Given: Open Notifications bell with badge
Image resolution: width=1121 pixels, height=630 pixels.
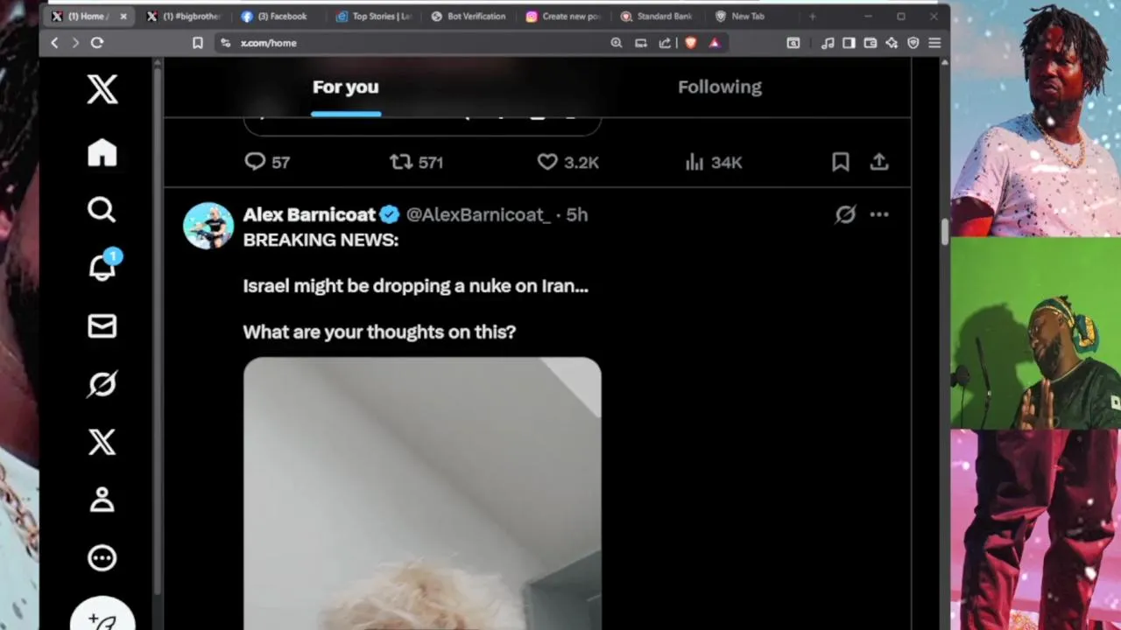Looking at the screenshot, I should pos(103,266).
